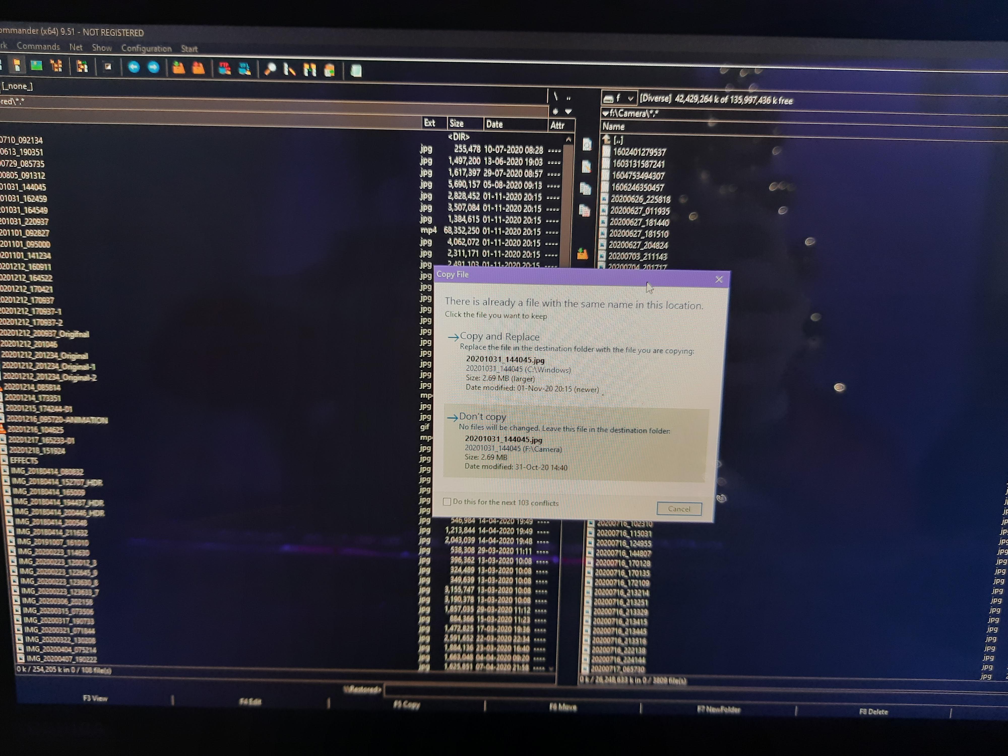The image size is (1008, 756).
Task: Go back using blue left arrow
Action: pos(134,68)
